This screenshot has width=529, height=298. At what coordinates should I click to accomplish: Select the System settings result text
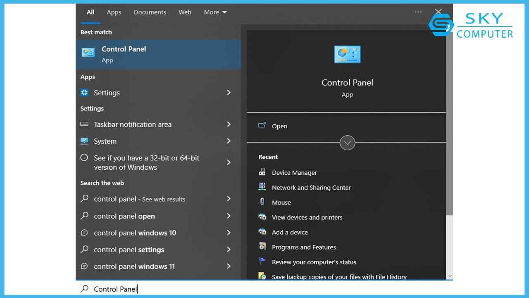pyautogui.click(x=105, y=141)
